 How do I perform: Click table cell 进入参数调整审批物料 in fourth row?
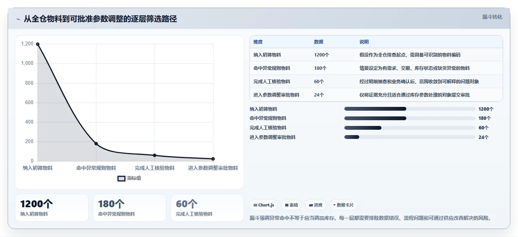click(276, 95)
